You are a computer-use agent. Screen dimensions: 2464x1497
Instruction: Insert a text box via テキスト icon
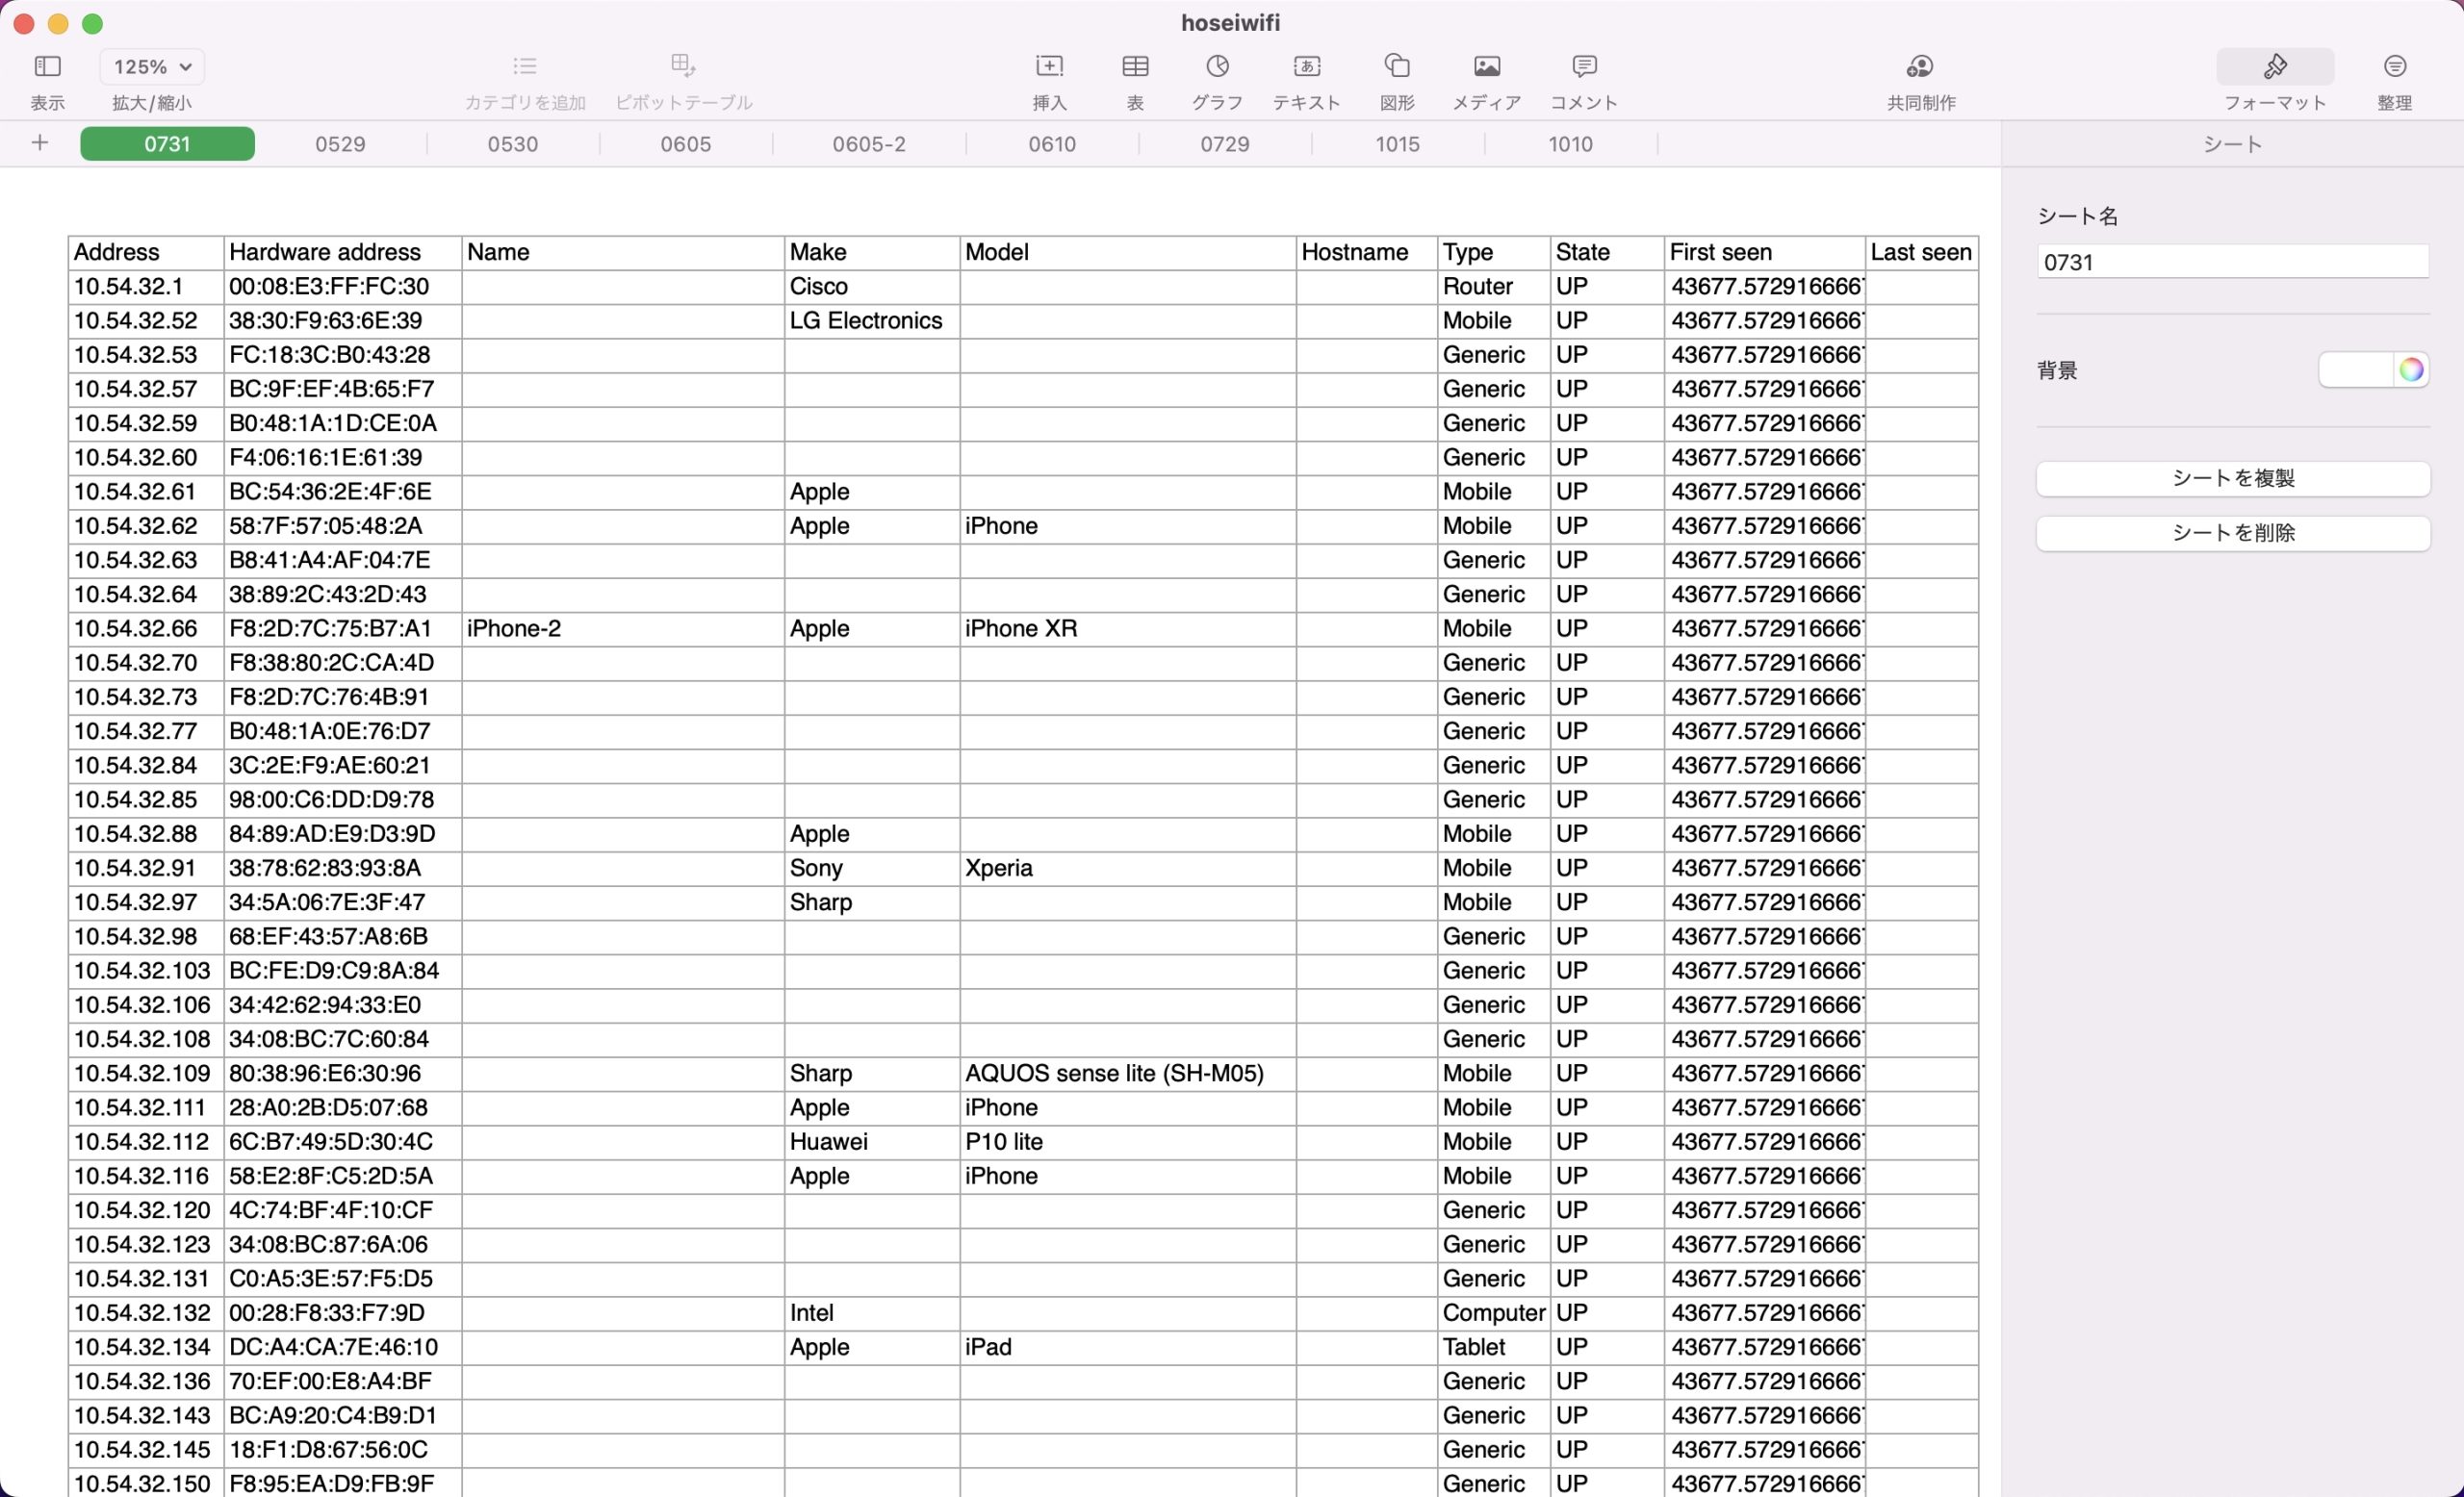coord(1306,67)
